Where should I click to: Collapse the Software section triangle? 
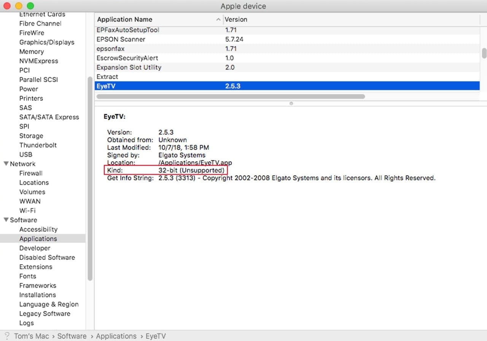click(6, 220)
